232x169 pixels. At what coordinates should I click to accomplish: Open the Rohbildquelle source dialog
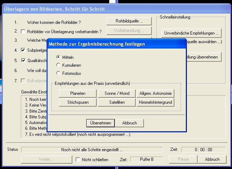pyautogui.click(x=129, y=21)
